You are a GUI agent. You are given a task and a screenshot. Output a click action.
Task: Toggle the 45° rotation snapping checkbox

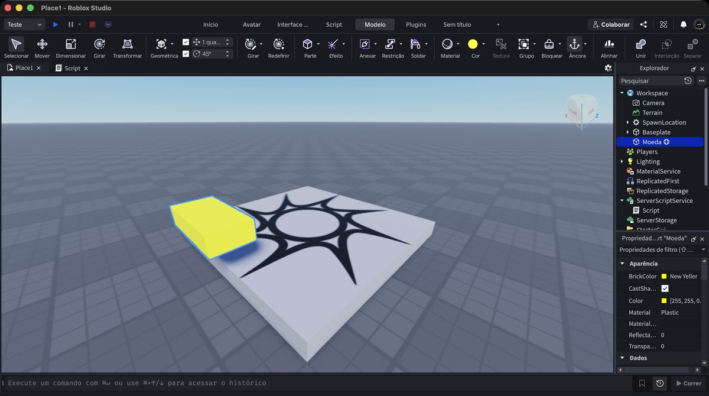[x=186, y=54]
